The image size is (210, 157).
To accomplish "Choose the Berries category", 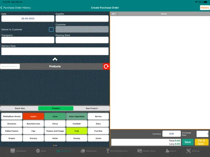I will [98, 116].
